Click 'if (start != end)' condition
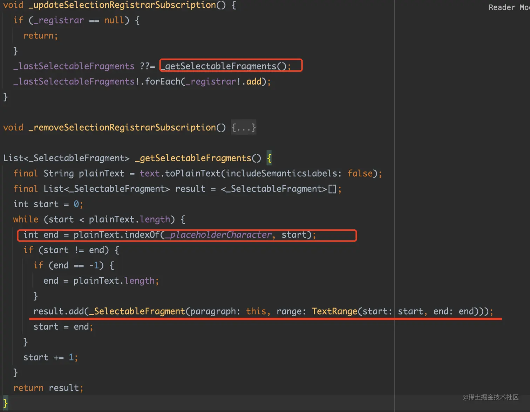This screenshot has width=530, height=412. (x=71, y=250)
